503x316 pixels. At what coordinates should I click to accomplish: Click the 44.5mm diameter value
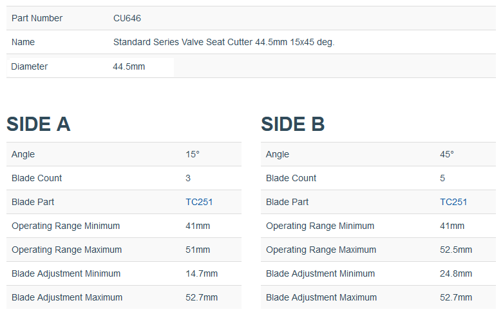click(x=129, y=66)
